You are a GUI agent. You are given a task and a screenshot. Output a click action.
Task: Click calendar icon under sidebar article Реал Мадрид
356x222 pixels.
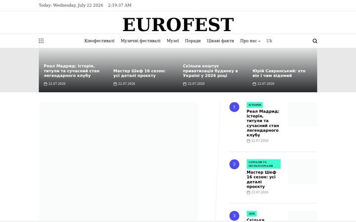point(248,141)
